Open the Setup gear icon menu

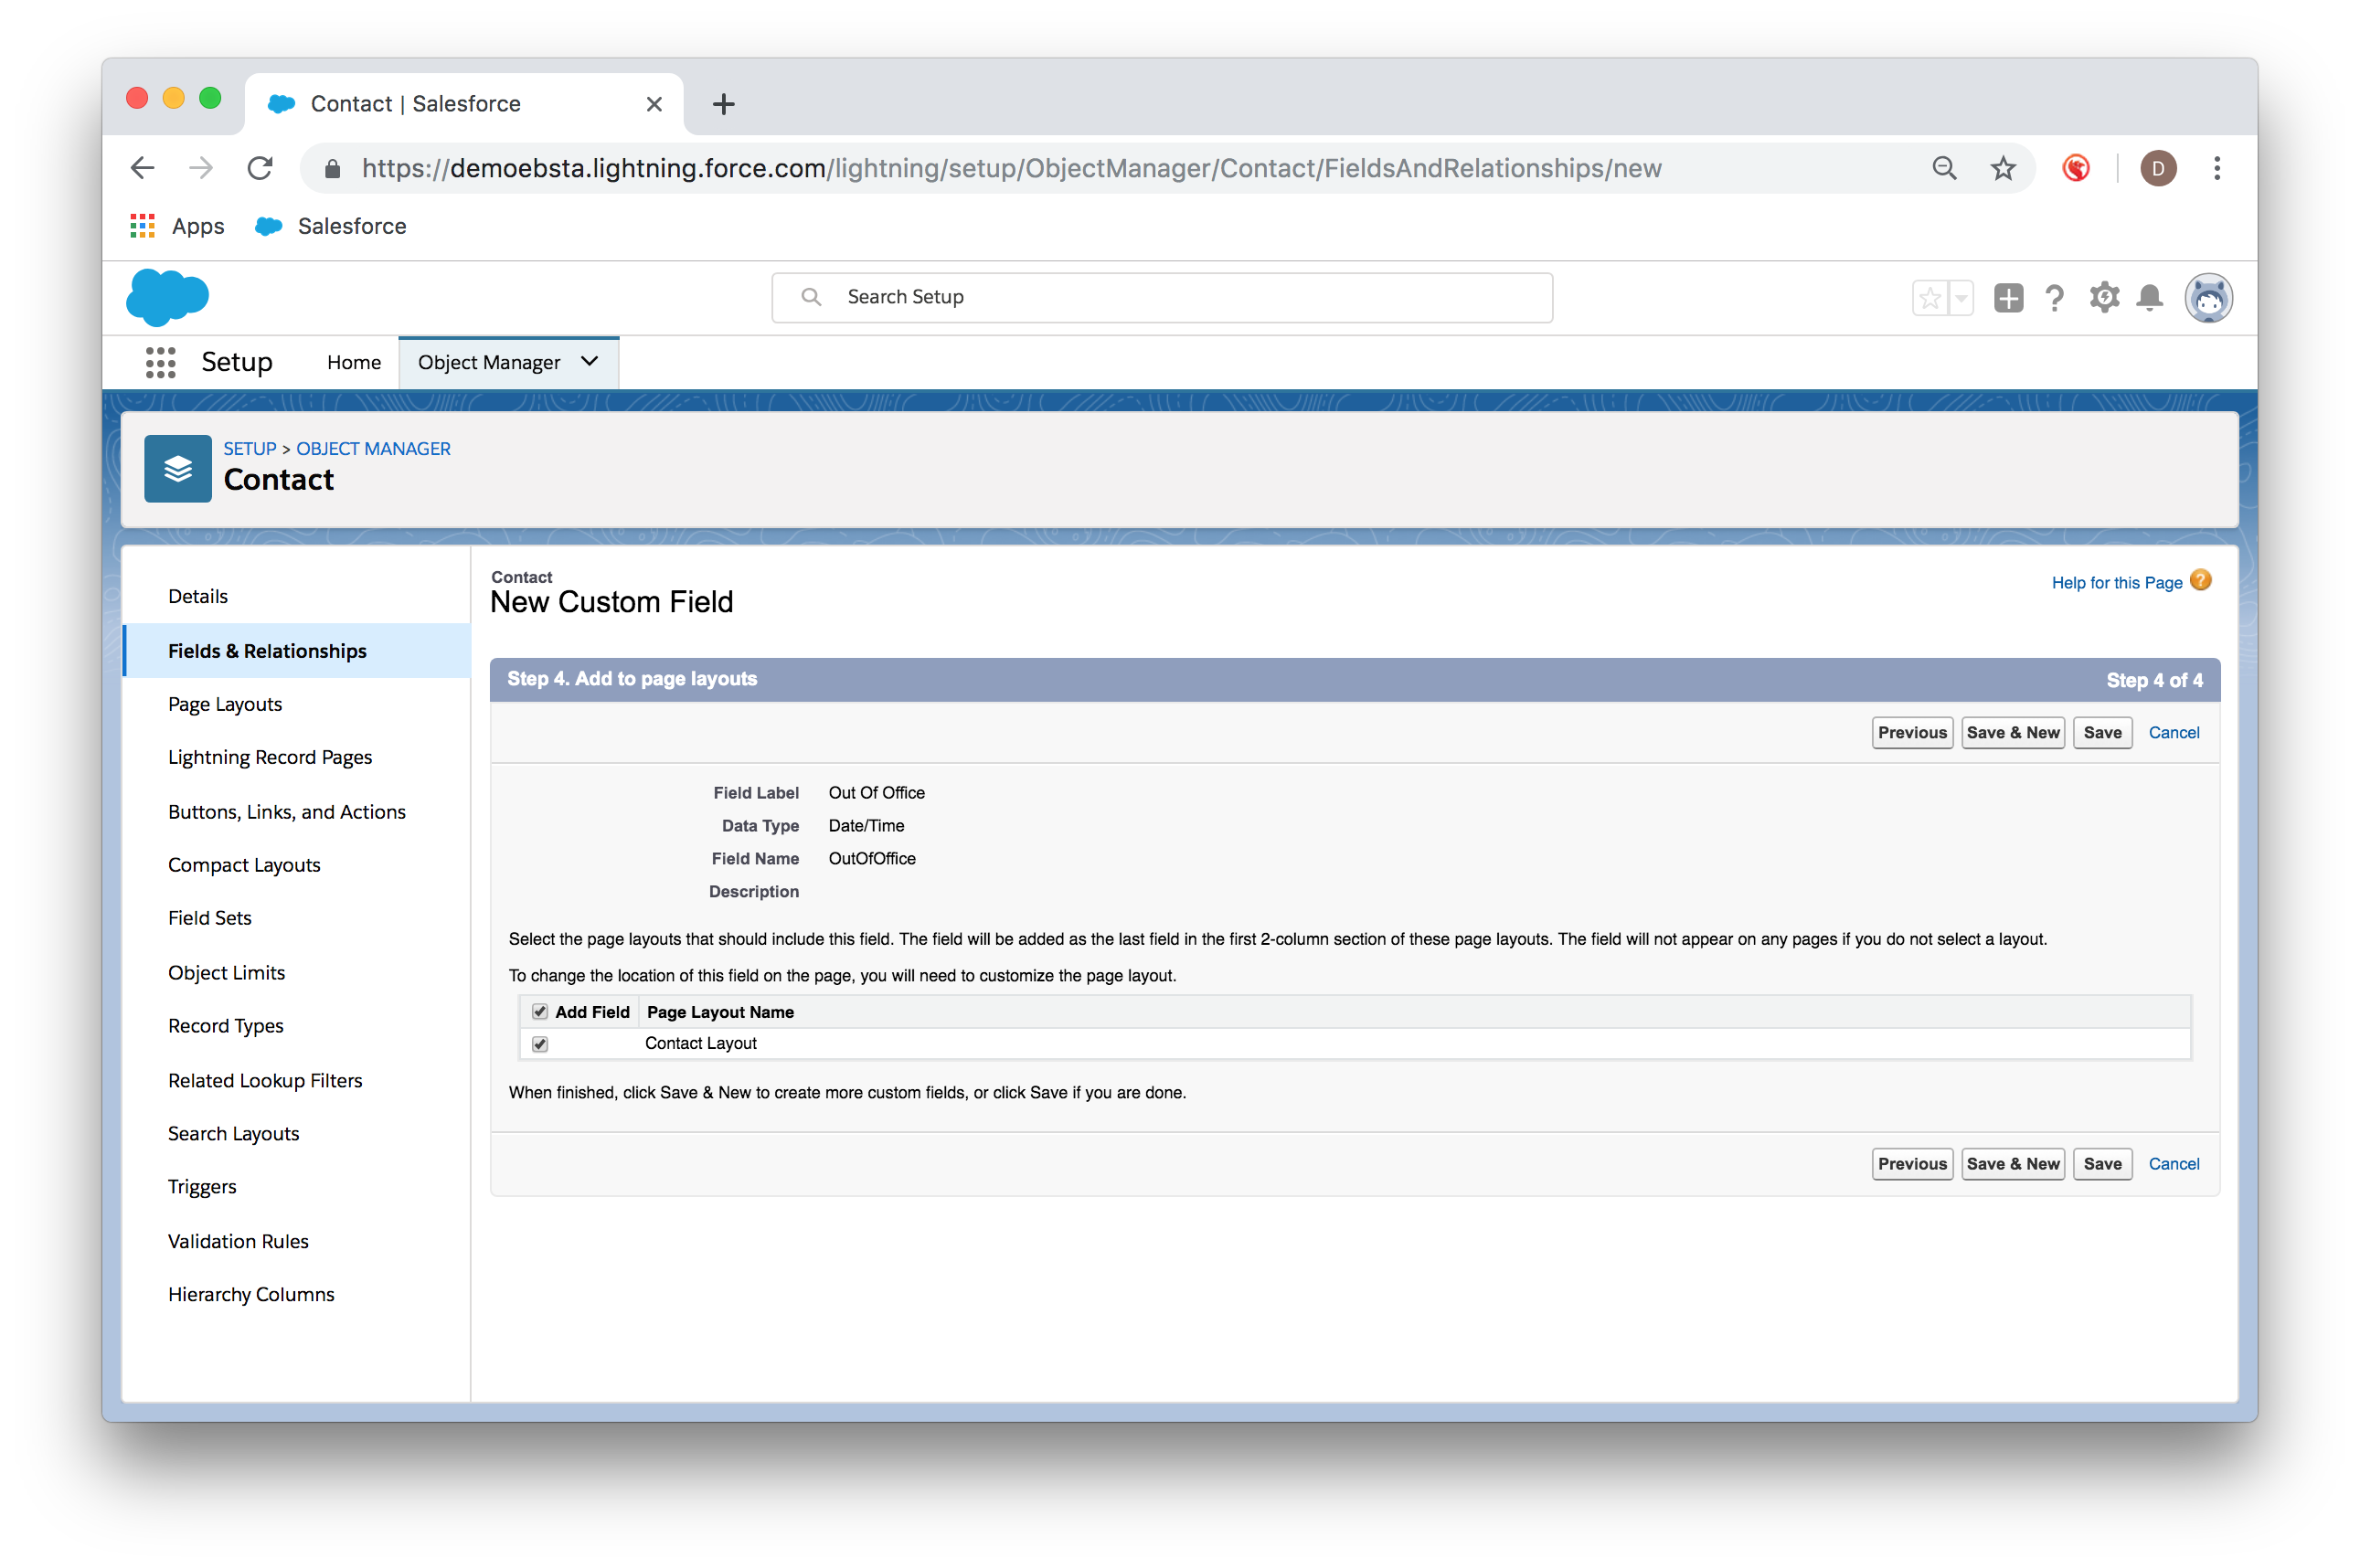click(x=2103, y=297)
